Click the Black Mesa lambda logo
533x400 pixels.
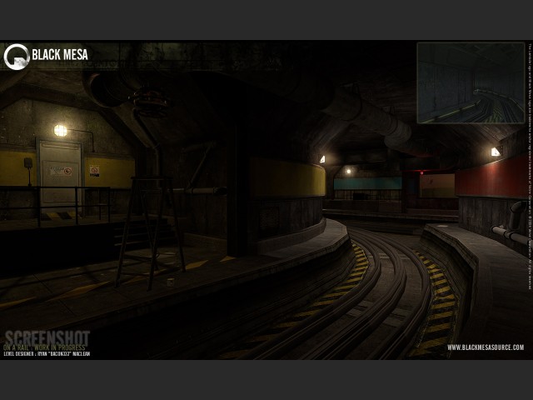(17, 57)
